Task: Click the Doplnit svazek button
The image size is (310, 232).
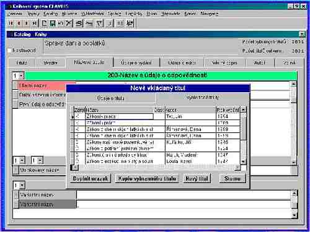Action: click(91, 179)
